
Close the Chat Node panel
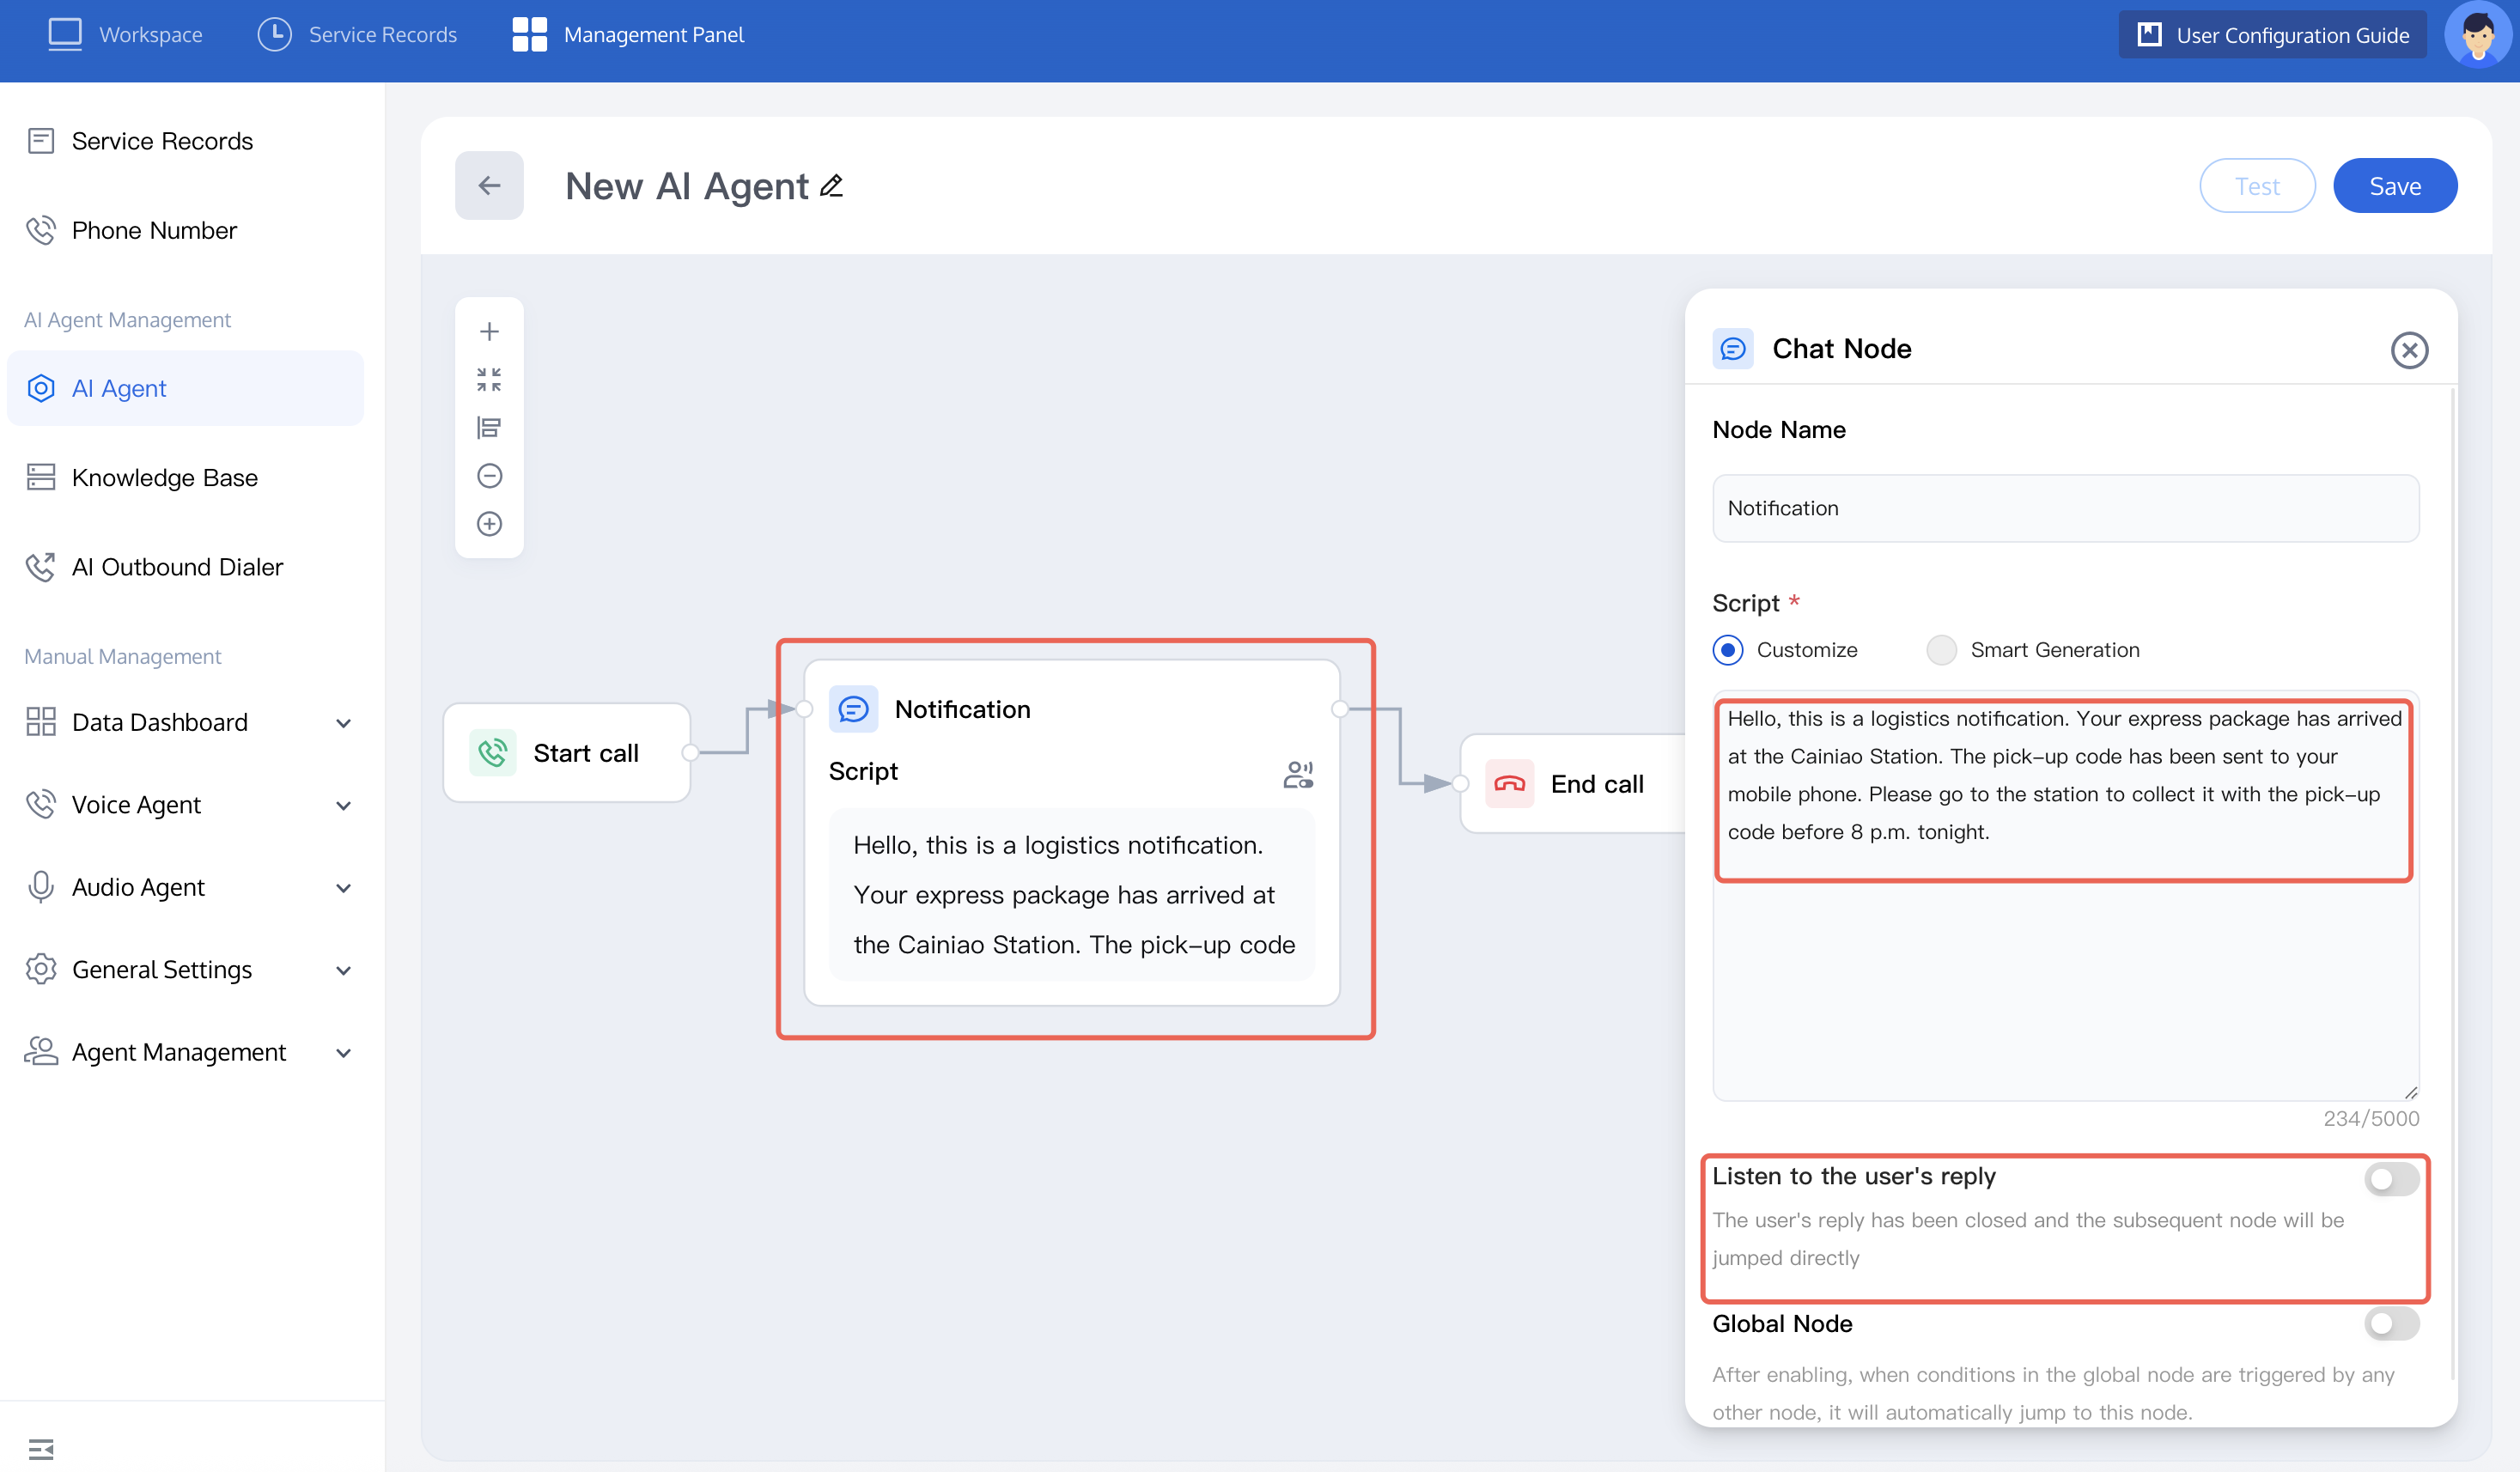pos(2408,350)
